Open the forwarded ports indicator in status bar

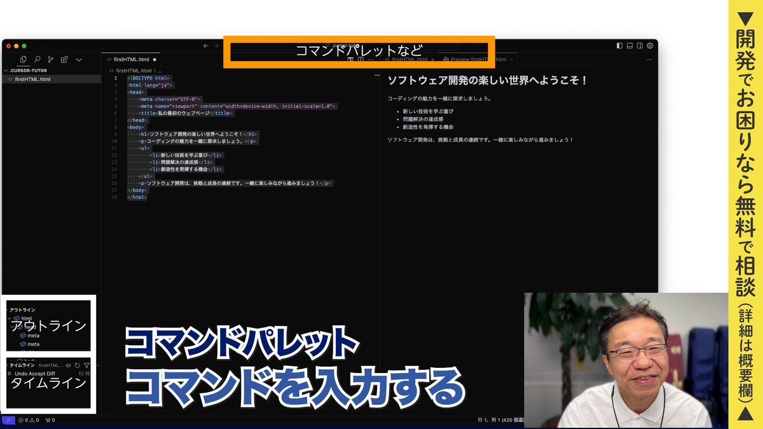[x=50, y=420]
